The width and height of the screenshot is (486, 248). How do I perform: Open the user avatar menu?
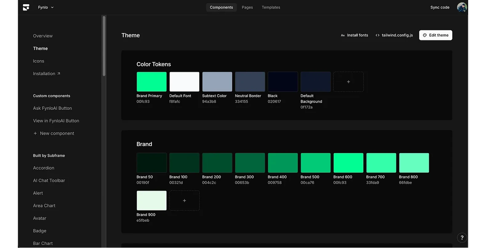point(462,7)
